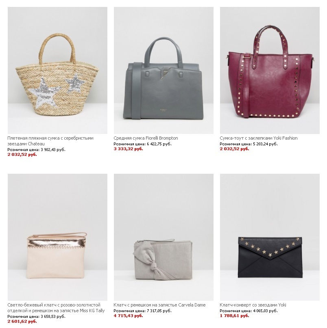Viewport: 327px width, 328px height.
Task: Open the woven beach bag with stars photo
Action: point(57,70)
